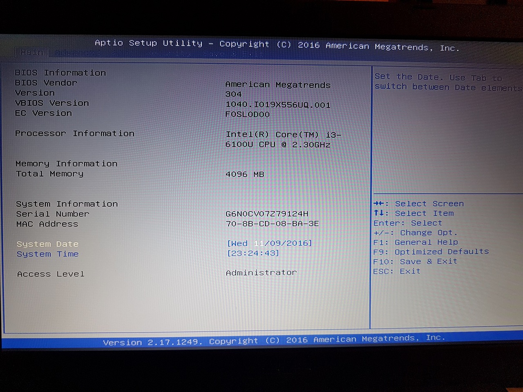The height and width of the screenshot is (392, 523).
Task: Switch to the Advanced tab
Action: pos(77,53)
